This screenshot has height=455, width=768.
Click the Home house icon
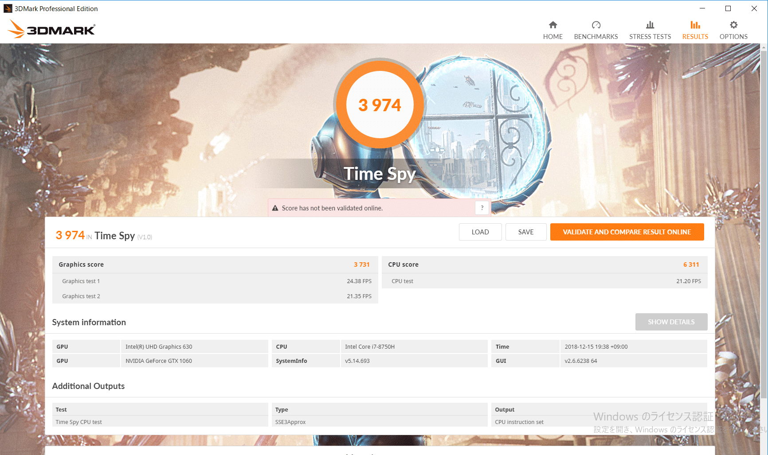[552, 25]
